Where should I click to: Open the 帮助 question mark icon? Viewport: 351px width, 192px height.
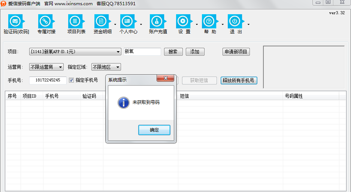point(210,21)
